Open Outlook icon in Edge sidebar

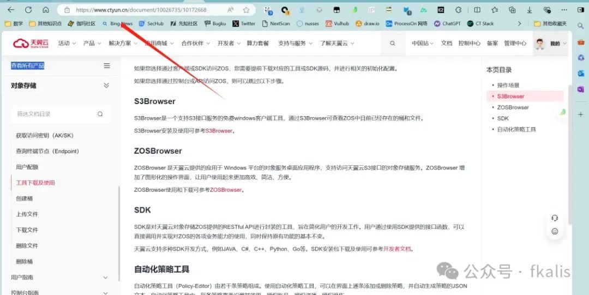581,73
